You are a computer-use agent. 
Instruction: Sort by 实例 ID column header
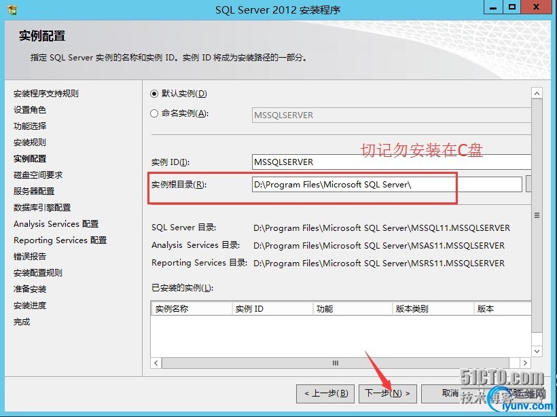tap(272, 308)
